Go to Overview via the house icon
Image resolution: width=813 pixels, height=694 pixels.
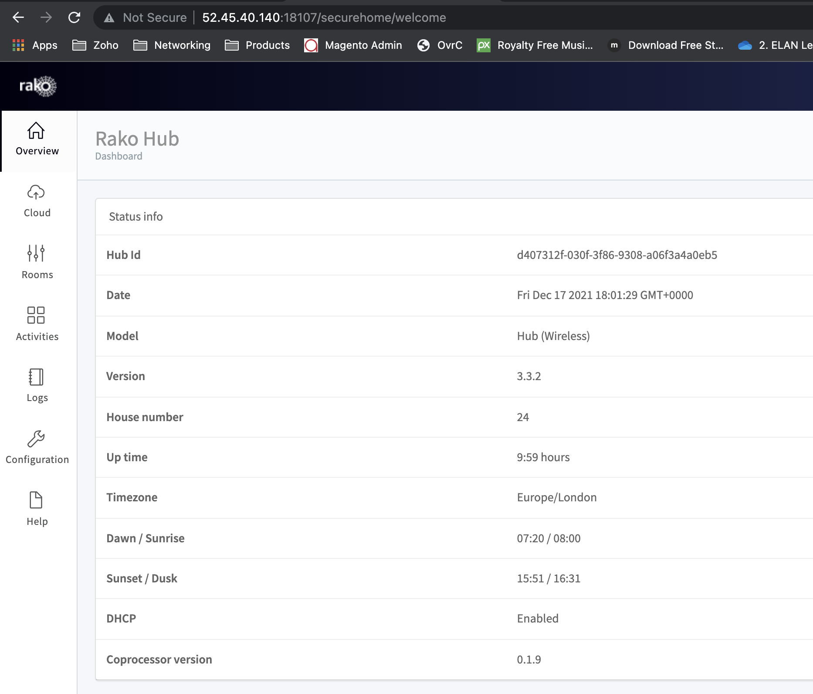click(x=36, y=130)
